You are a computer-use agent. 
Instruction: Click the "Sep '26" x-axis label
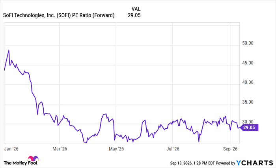click(230, 149)
